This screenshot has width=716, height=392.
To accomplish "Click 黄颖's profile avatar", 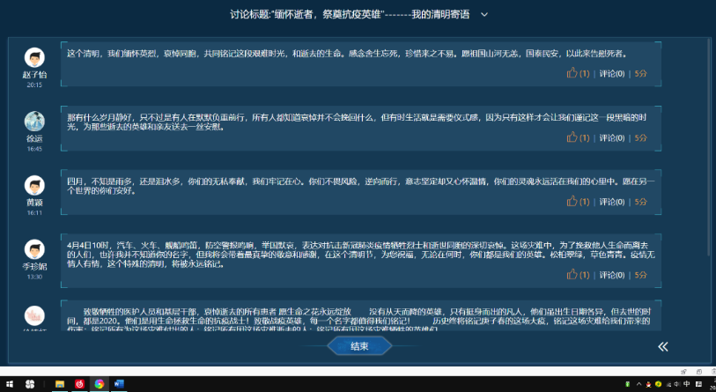I will coord(34,185).
